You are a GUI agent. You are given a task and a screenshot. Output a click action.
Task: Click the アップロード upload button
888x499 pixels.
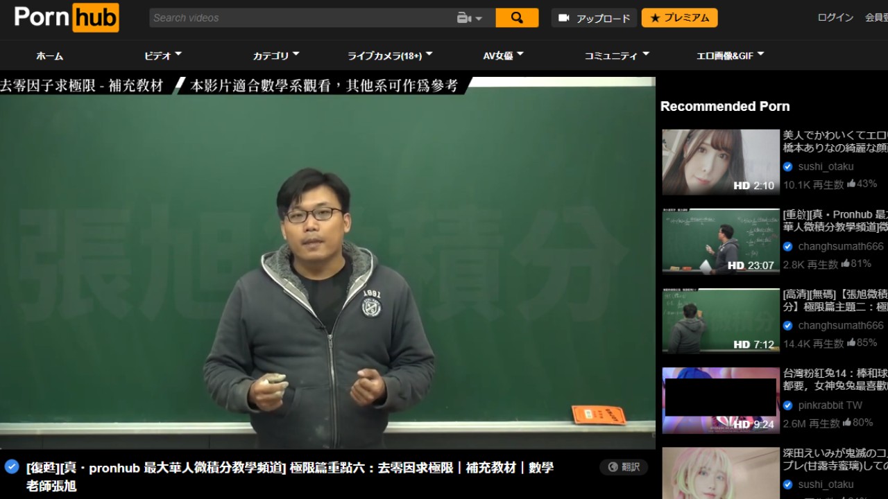(595, 18)
